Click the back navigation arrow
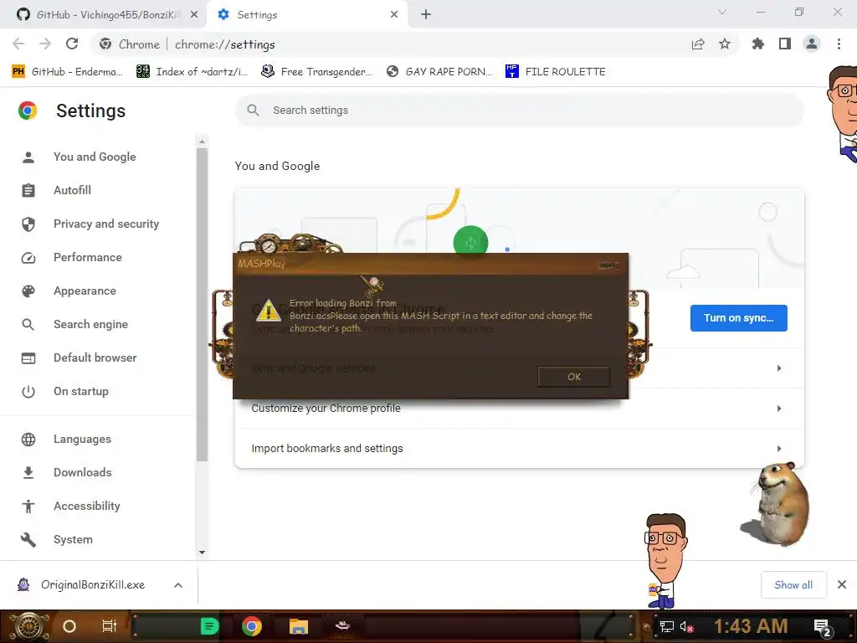 [x=18, y=44]
